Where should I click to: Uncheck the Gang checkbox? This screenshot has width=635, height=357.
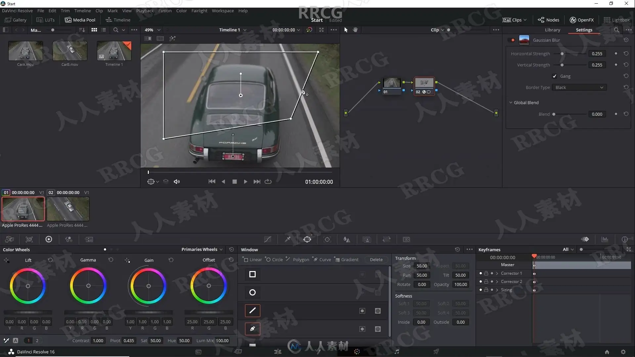[555, 76]
